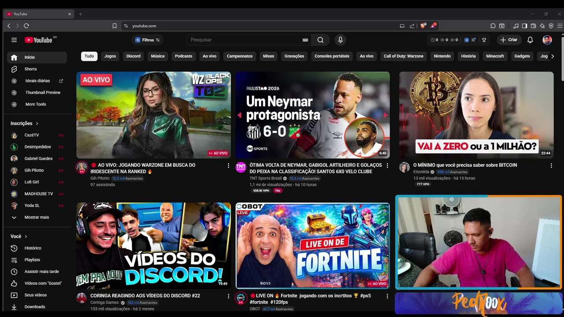Open the Brave VPN shield icon
Viewport: 564px width, 317px height.
tap(551, 26)
